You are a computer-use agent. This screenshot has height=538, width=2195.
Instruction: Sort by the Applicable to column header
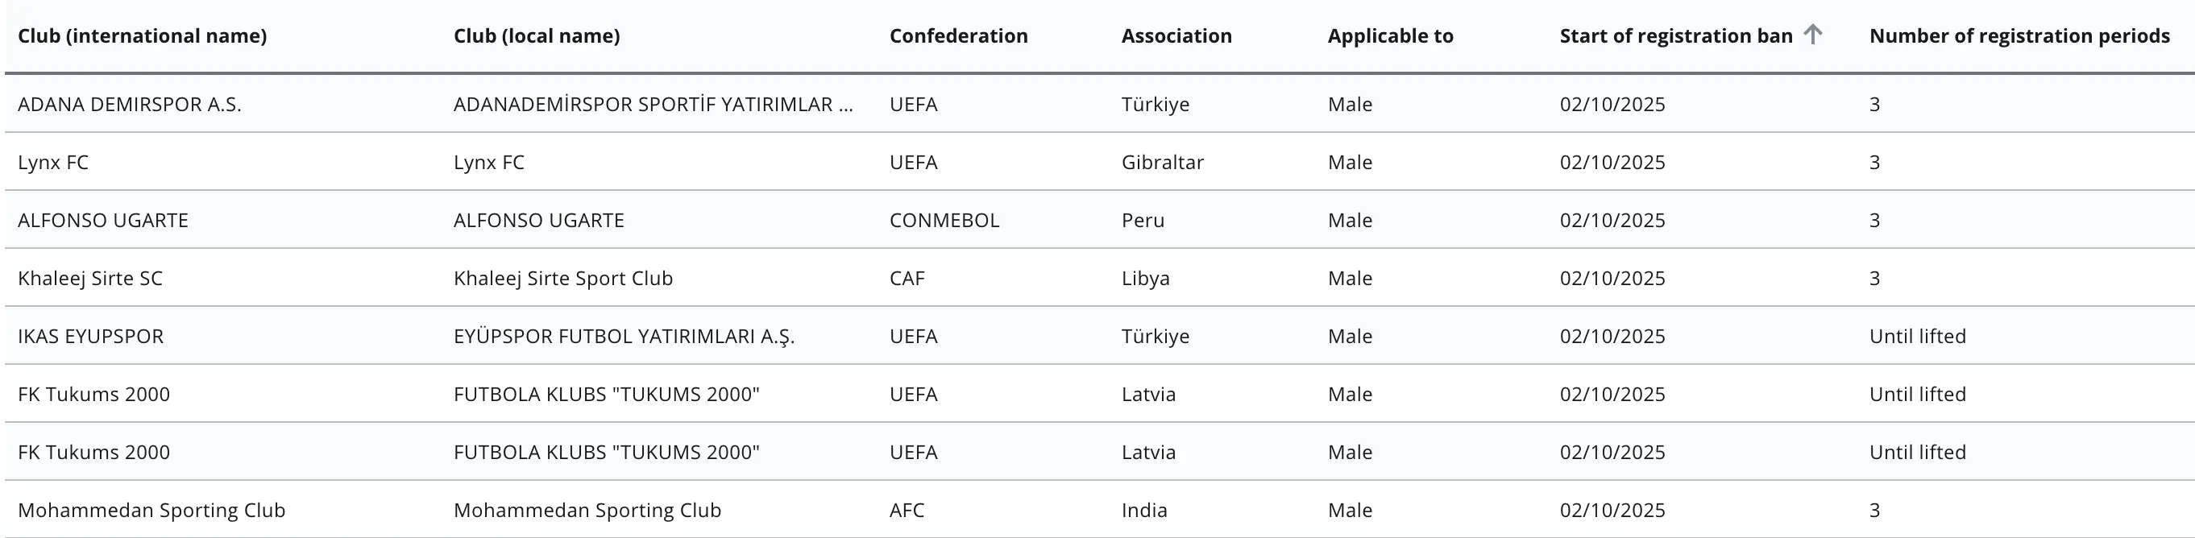(1390, 35)
